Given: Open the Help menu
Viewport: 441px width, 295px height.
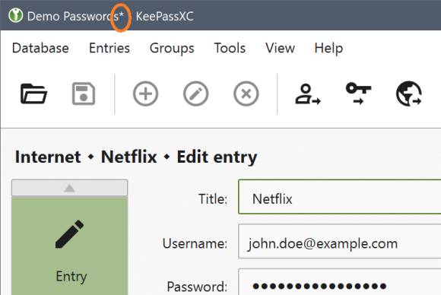Looking at the screenshot, I should [328, 48].
